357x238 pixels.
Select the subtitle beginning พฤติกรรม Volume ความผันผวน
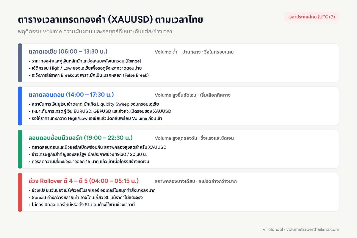click(x=95, y=32)
